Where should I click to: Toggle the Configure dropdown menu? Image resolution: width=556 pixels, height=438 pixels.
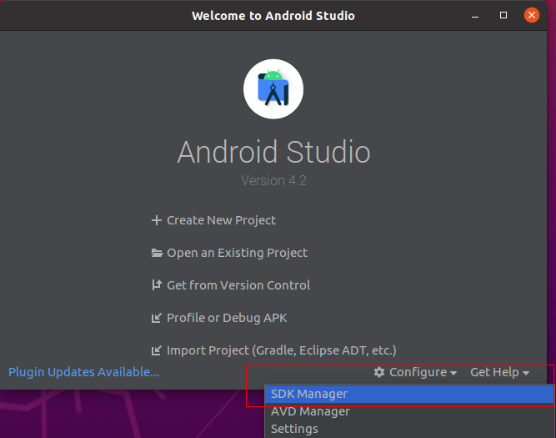pos(415,372)
